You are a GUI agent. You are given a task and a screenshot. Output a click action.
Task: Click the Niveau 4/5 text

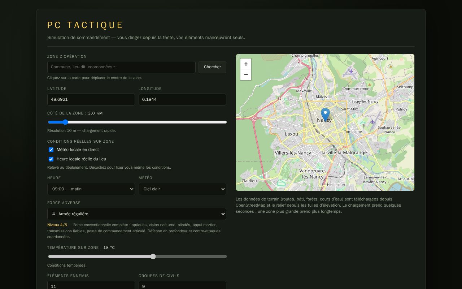[57, 225]
